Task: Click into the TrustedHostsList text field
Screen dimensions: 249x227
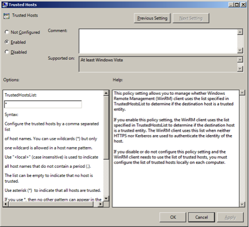Action: coord(43,105)
